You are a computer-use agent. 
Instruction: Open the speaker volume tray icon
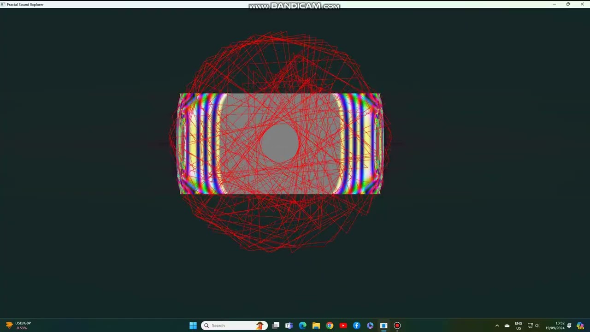[537, 326]
